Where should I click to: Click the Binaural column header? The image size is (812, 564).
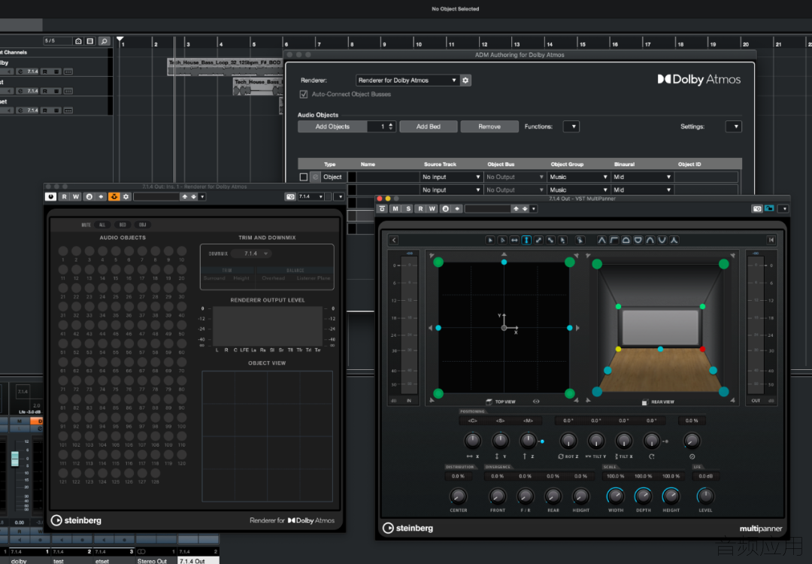pos(624,164)
